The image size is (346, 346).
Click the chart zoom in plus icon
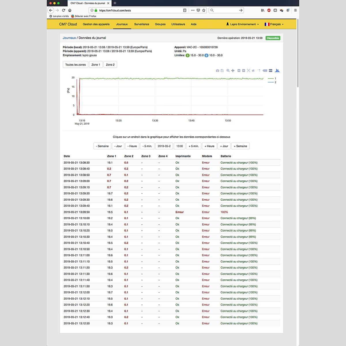coord(239,71)
